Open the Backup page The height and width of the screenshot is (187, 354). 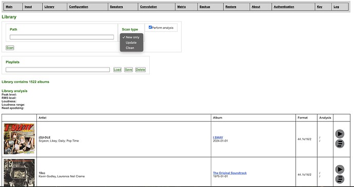tap(205, 7)
